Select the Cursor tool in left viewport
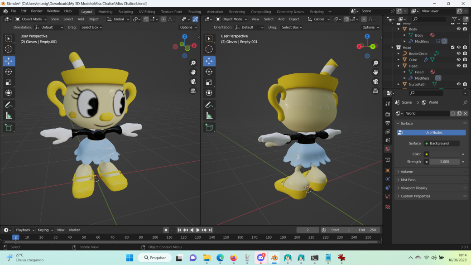 click(9, 49)
